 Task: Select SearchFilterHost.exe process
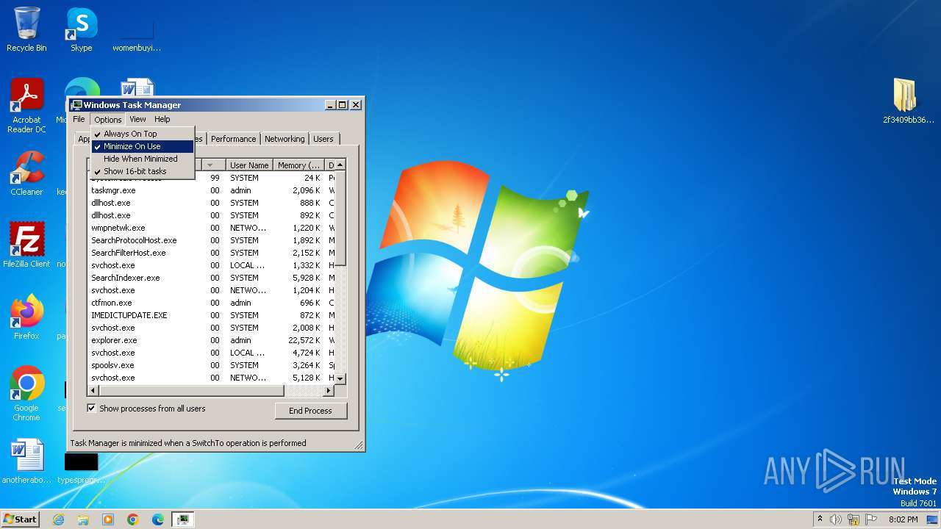coord(211,253)
